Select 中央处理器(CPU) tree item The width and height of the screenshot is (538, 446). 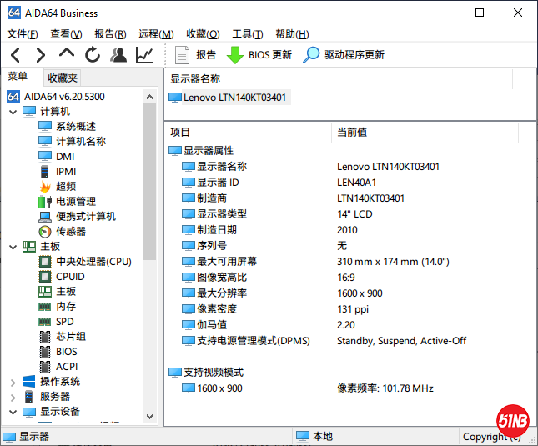click(x=93, y=262)
